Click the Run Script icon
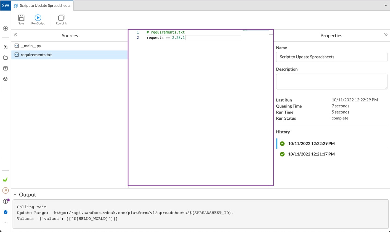This screenshot has height=232, width=390. pos(38,18)
